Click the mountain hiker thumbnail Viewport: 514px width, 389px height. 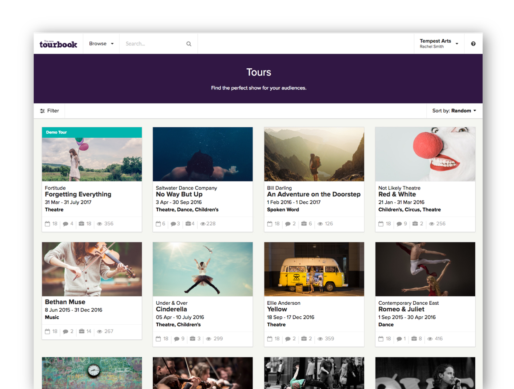coord(314,154)
